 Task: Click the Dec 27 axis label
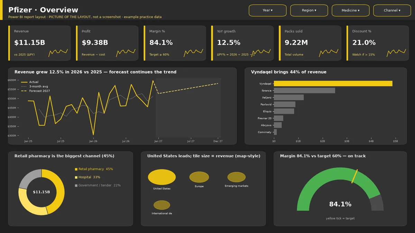(218, 141)
